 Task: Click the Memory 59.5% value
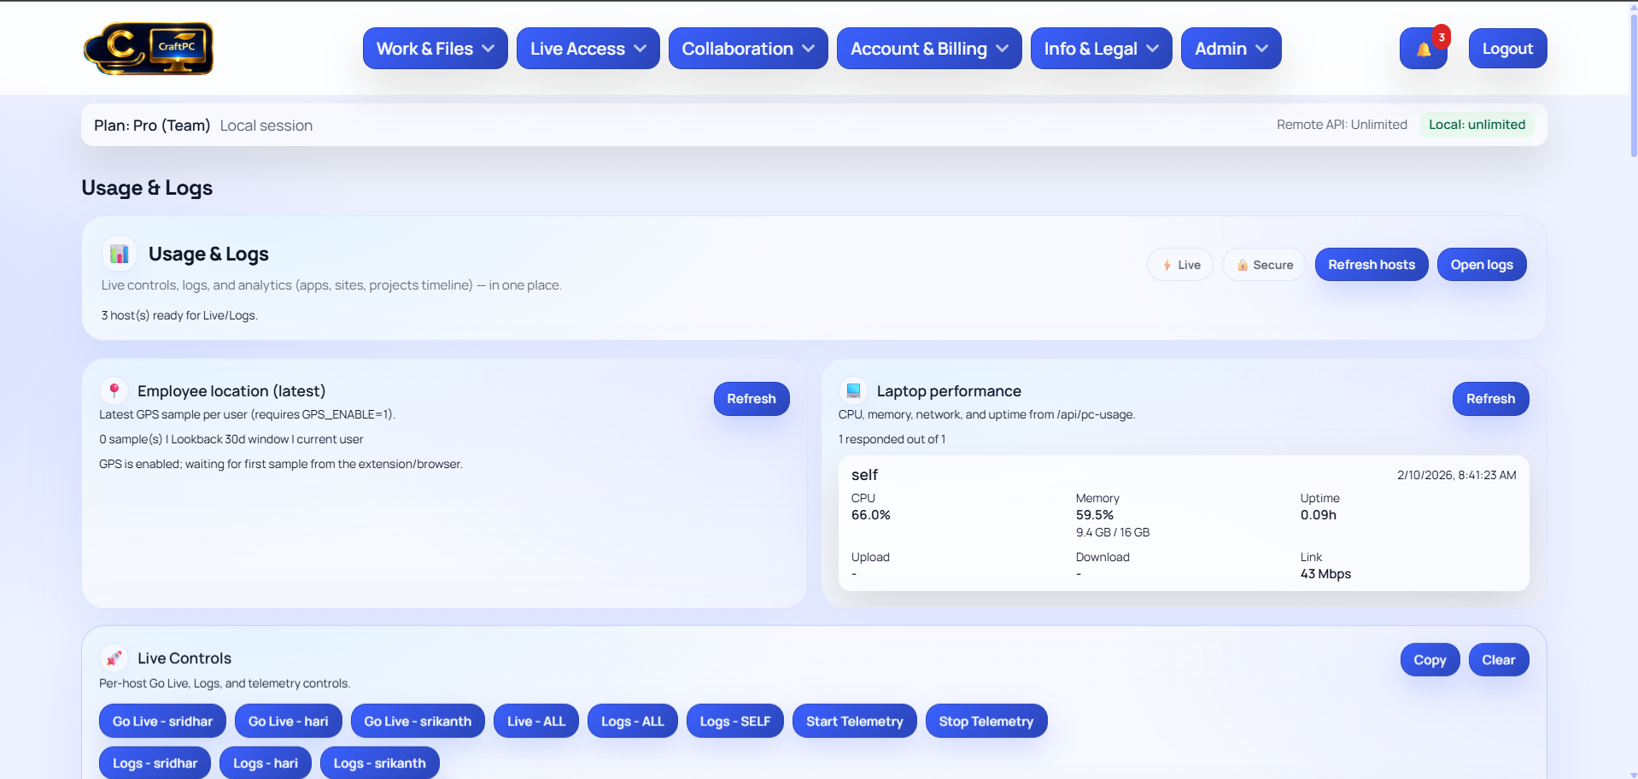pos(1095,515)
